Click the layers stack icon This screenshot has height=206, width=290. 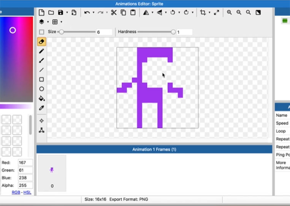41,22
